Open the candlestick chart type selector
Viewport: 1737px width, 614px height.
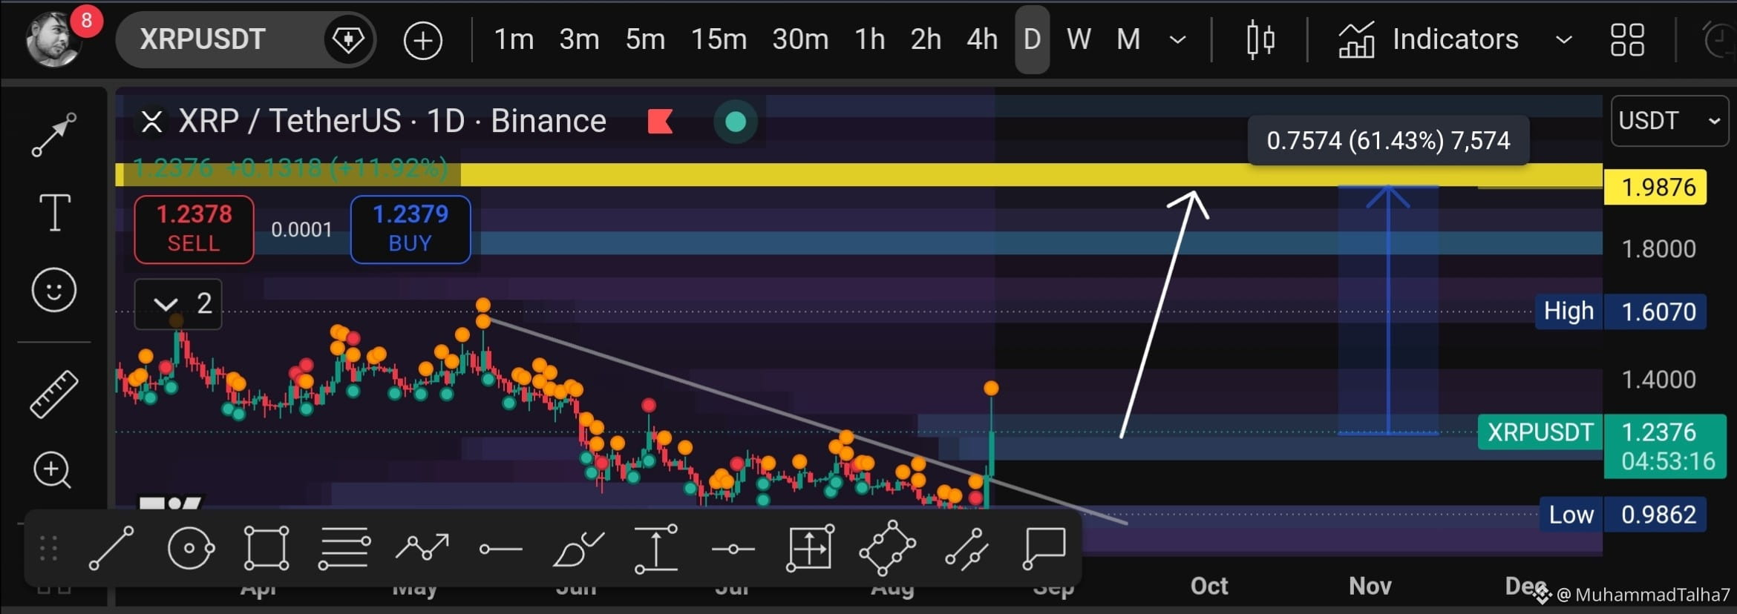1260,40
